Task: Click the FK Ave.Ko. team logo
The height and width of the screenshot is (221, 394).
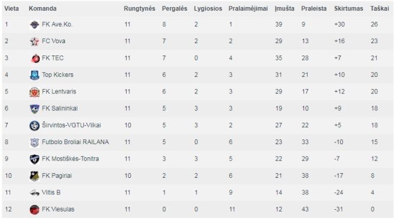Action: click(x=34, y=25)
